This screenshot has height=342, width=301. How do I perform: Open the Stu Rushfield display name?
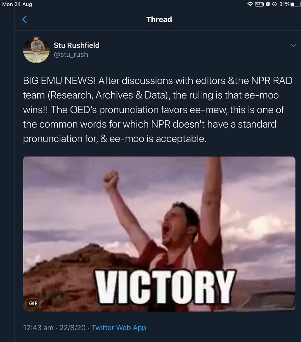click(77, 45)
